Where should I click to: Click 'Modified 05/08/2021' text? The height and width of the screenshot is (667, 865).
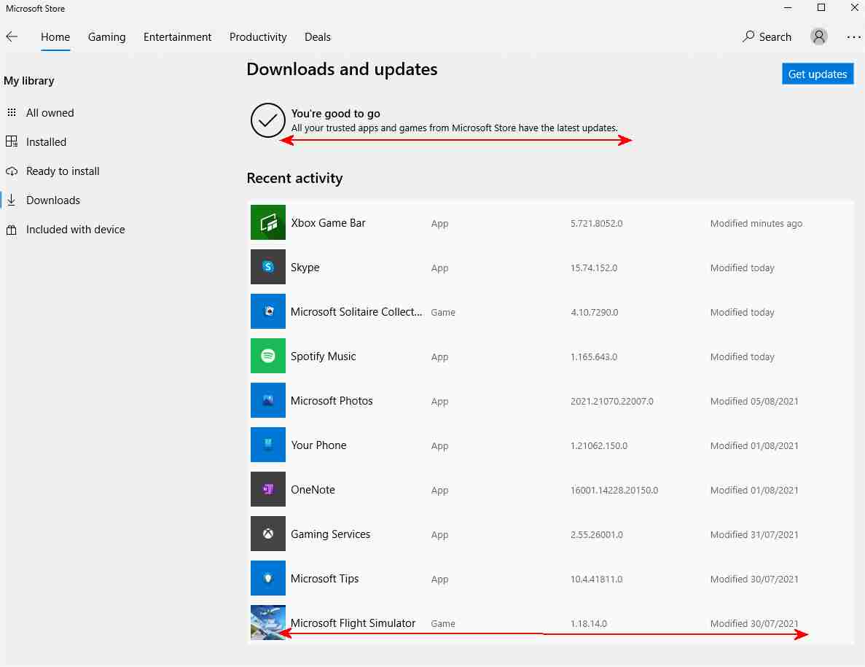coord(754,401)
